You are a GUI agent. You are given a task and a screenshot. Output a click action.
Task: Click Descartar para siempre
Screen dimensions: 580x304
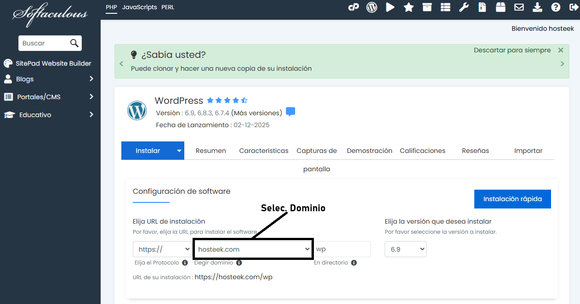(512, 50)
